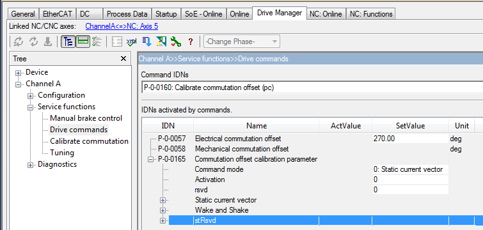Screen dimensions: 483x230
Task: Toggle the green split-pane view button
Action: [83, 42]
